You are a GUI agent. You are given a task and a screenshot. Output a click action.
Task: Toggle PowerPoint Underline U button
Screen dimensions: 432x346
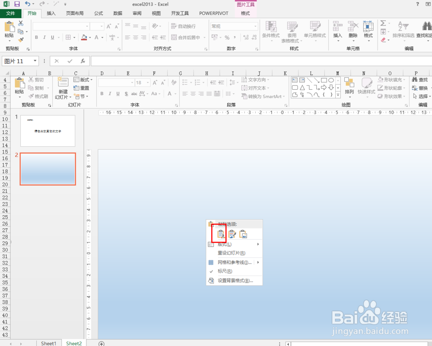(x=118, y=94)
